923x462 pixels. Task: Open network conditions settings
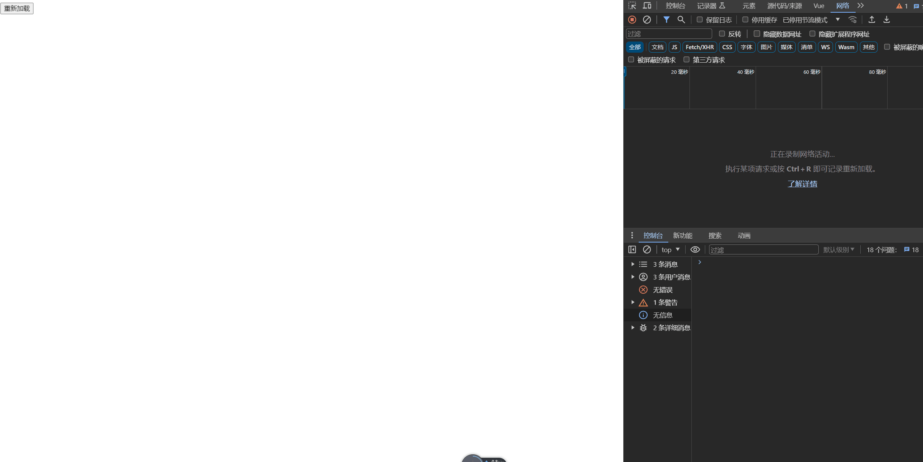(853, 20)
